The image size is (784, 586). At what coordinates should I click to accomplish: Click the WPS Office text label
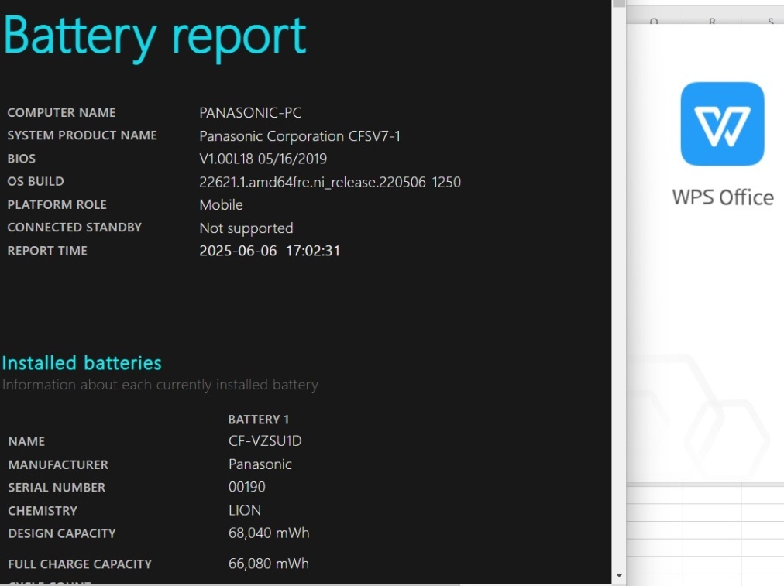click(x=723, y=197)
